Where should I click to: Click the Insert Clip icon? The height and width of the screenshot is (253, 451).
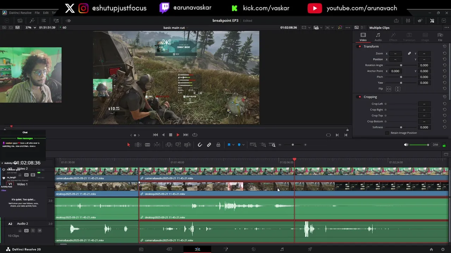click(169, 145)
